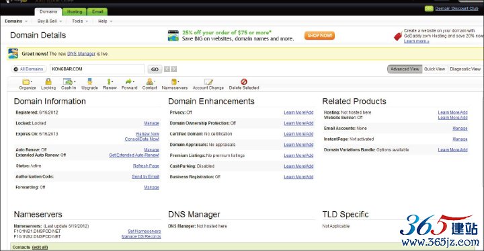Click the next domain arrow button
This screenshot has height=251, width=484.
pyautogui.click(x=174, y=69)
